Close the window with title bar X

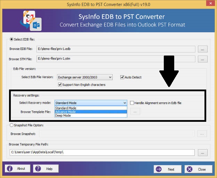click(x=210, y=3)
